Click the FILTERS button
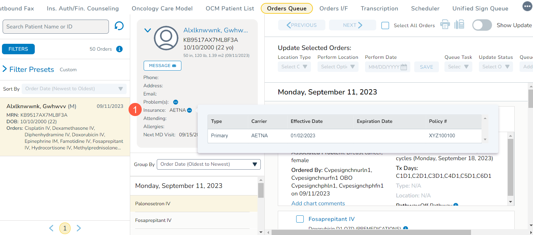Image resolution: width=533 pixels, height=235 pixels. click(18, 49)
